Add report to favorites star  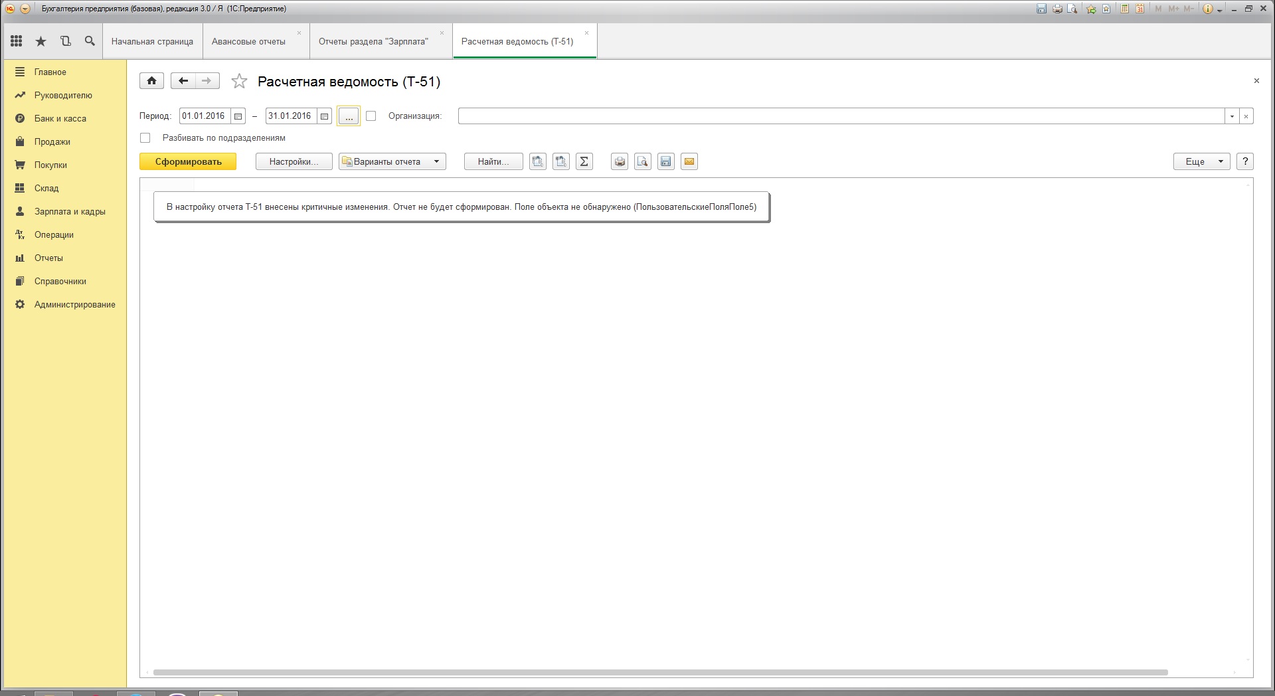(x=239, y=81)
